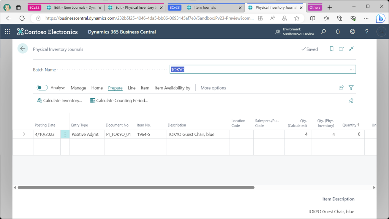Click the browser back arrow

click(9, 18)
